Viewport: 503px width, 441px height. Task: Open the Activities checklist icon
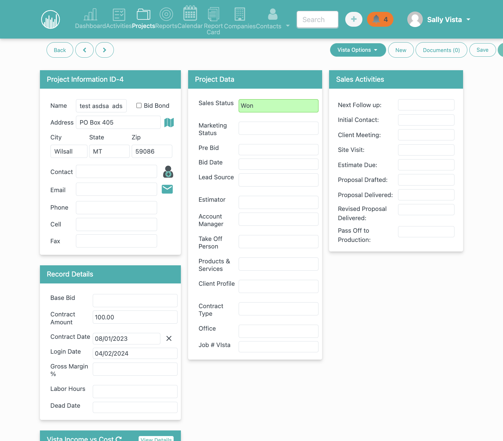pyautogui.click(x=119, y=15)
